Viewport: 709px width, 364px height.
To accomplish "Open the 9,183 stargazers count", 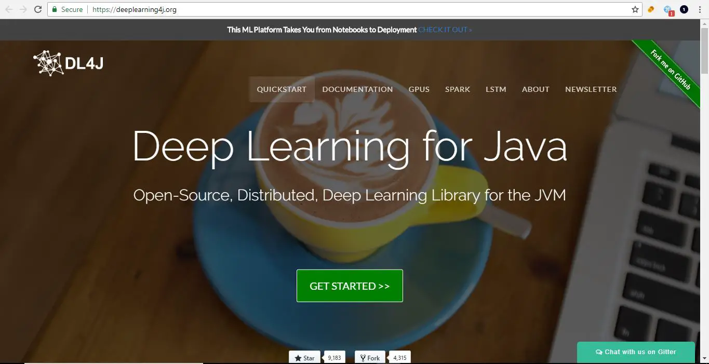I will [x=335, y=358].
